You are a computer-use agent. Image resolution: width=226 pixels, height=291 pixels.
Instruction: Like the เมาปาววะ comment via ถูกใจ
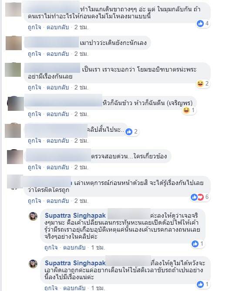(x=34, y=54)
